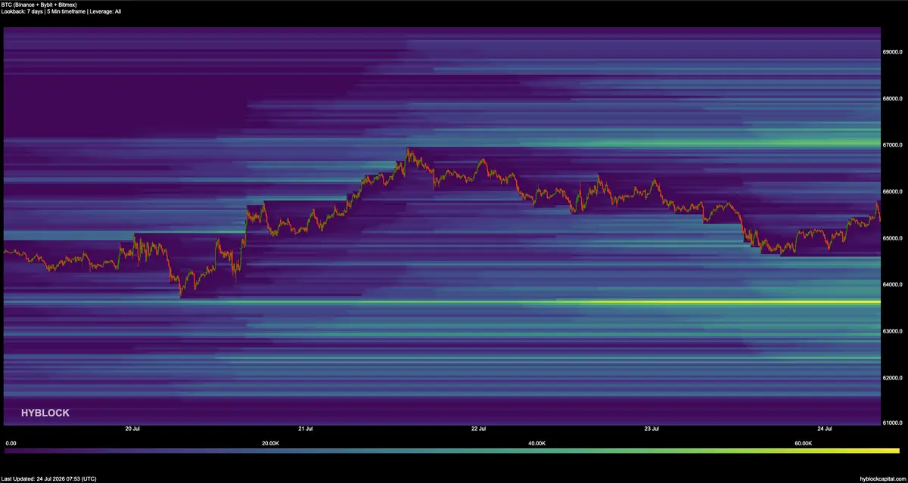Click the 63000.0 price axis label
The image size is (908, 483).
coord(894,331)
